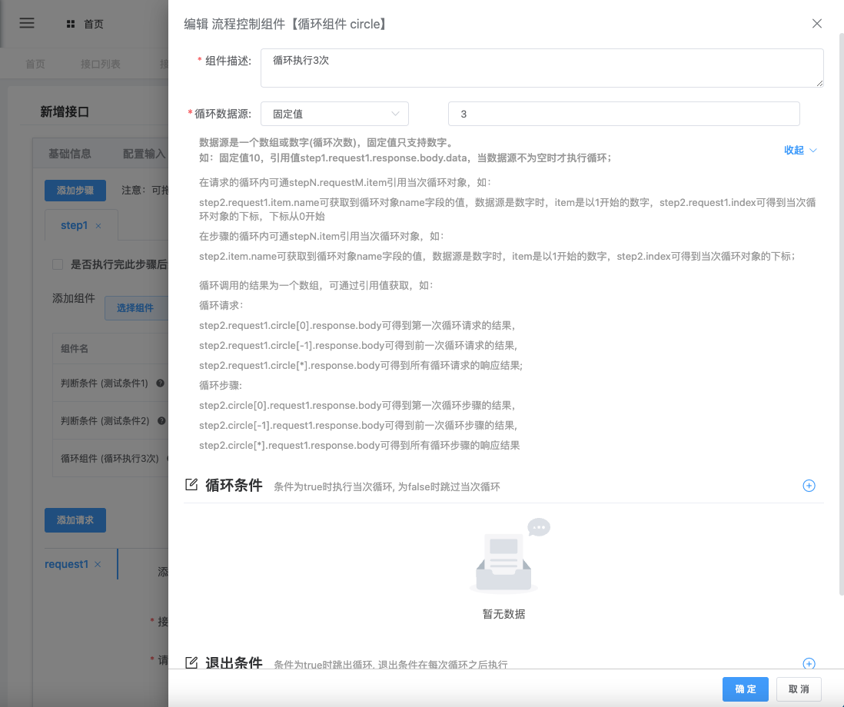Click the loop count input containing 3
This screenshot has width=844, height=707.
[623, 114]
